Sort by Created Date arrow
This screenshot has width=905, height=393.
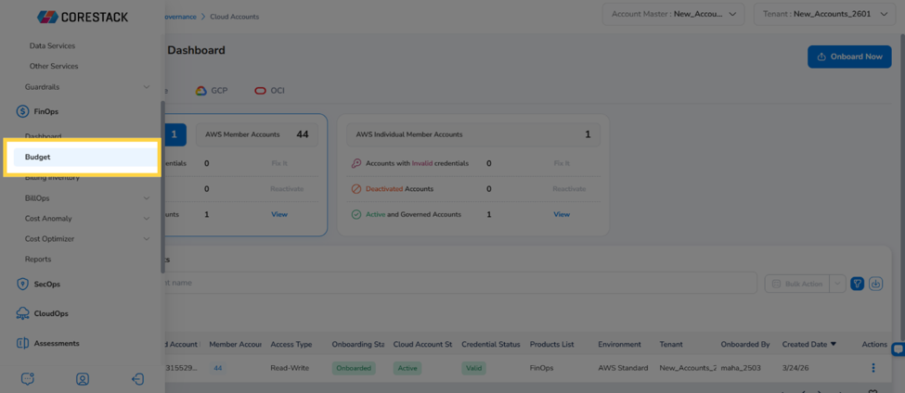point(833,345)
